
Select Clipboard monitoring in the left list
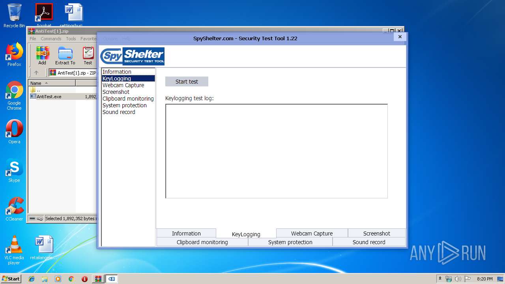128,99
